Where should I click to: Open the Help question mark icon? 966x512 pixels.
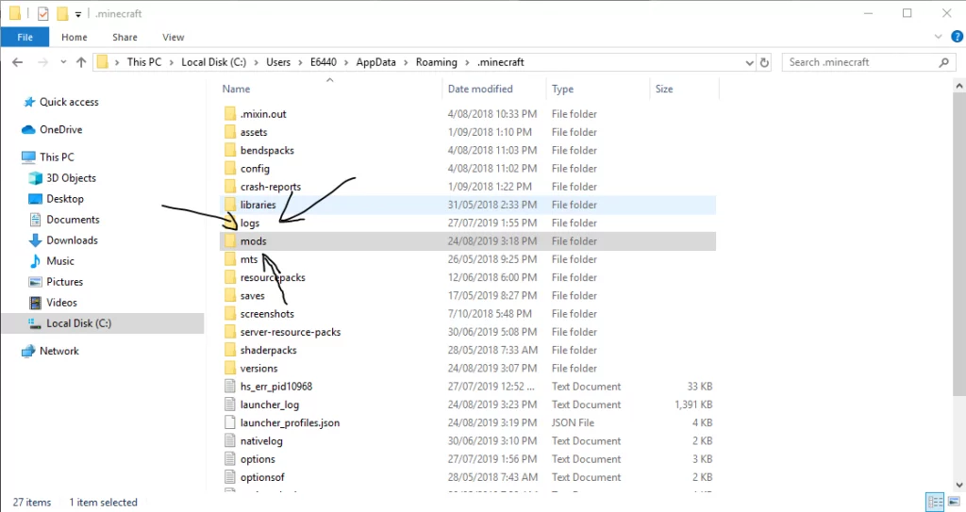pyautogui.click(x=957, y=37)
